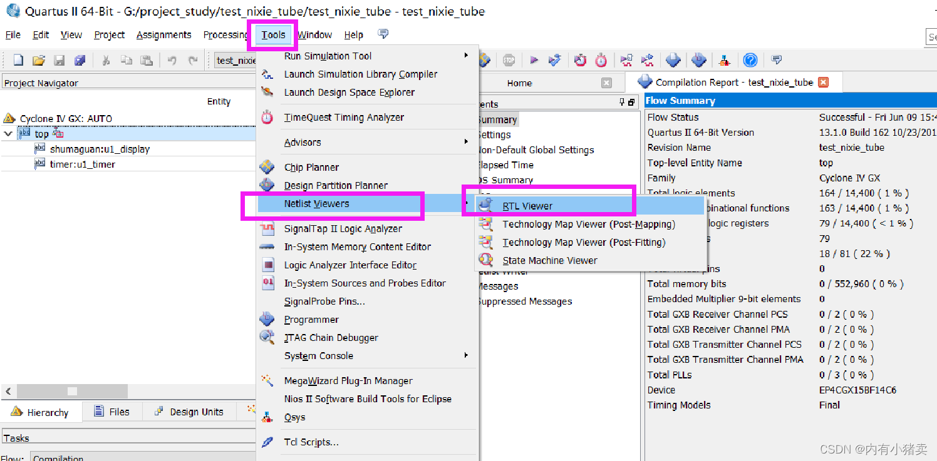Open the Programmer toolbar icon
Image resolution: width=937 pixels, height=461 pixels.
[x=699, y=60]
